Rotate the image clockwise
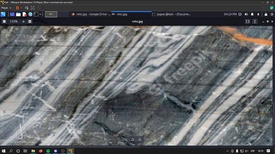 140,139
